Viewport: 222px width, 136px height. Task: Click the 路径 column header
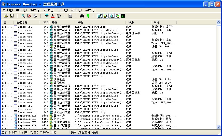tap(80, 23)
